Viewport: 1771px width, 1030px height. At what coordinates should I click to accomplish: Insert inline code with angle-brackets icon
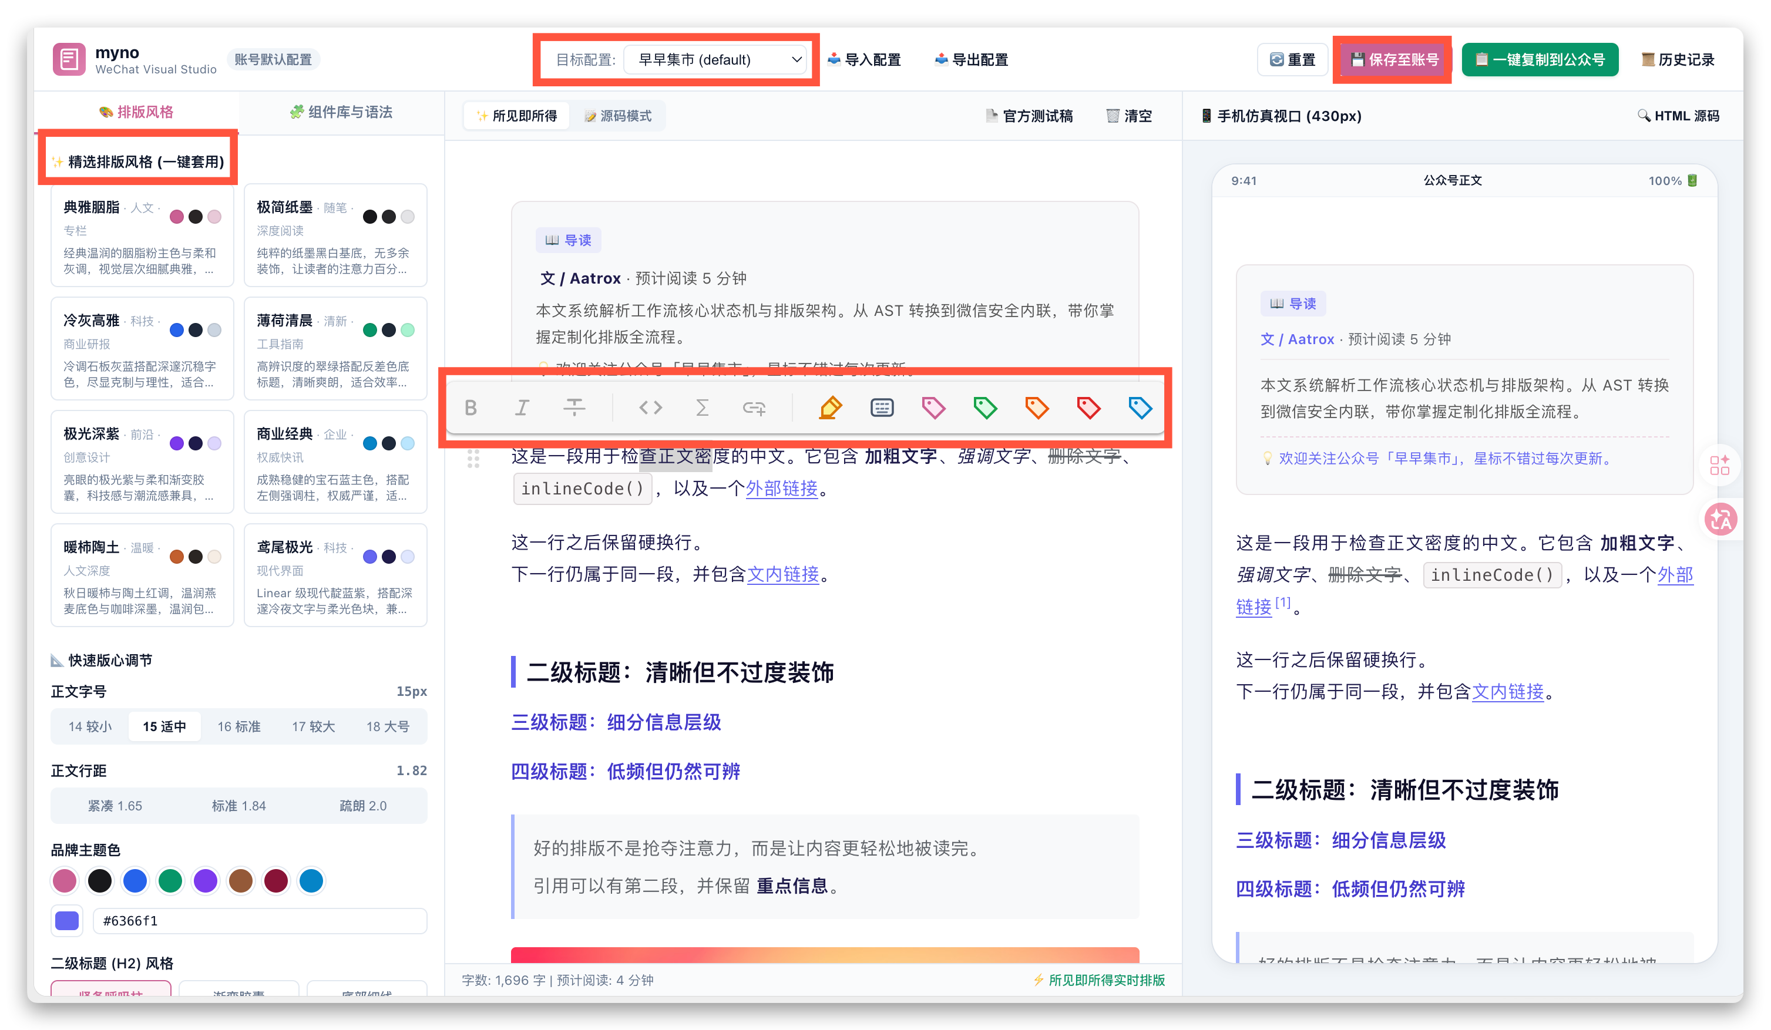(650, 408)
